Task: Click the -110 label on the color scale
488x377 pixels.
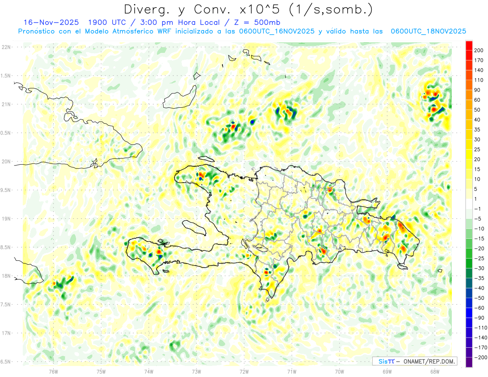Action: pos(480,328)
